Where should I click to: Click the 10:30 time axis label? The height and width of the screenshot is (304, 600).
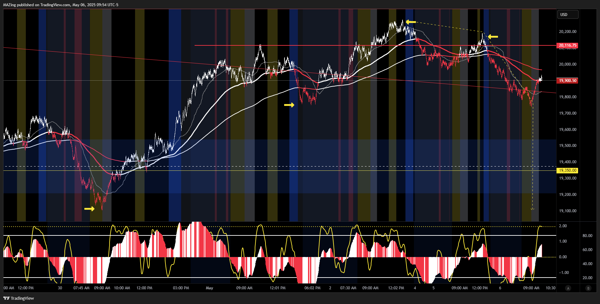551,288
